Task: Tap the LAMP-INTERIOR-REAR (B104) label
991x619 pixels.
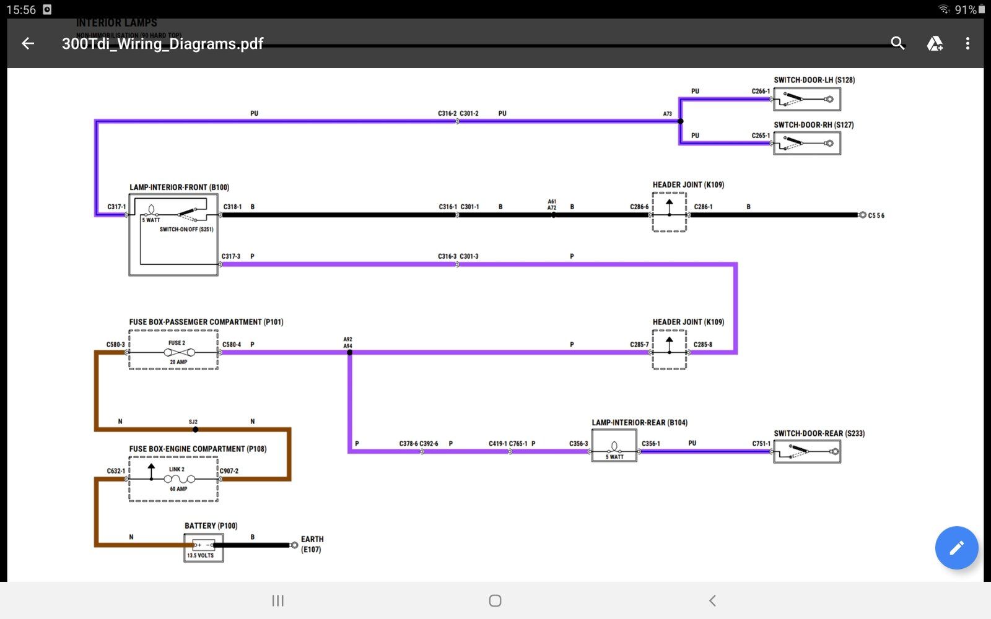Action: 639,423
